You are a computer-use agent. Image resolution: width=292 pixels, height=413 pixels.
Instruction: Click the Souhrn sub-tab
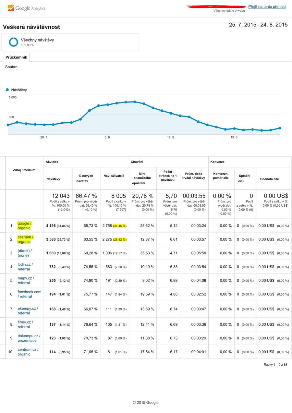(x=11, y=67)
